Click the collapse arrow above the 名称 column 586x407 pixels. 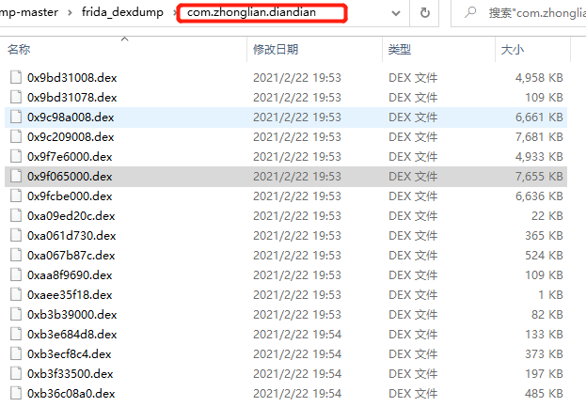(x=125, y=39)
